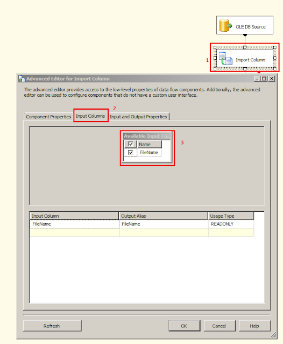283x344 pixels.
Task: Toggle the select-all checkbox beside Name header
Action: [x=131, y=144]
